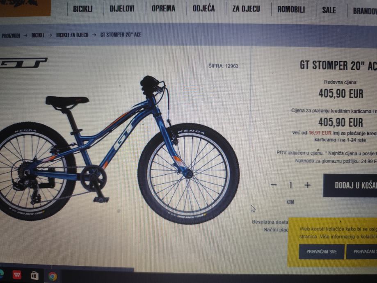Image resolution: width=377 pixels, height=283 pixels.
Task: Open the ZA DJECU menu
Action: pos(246,9)
